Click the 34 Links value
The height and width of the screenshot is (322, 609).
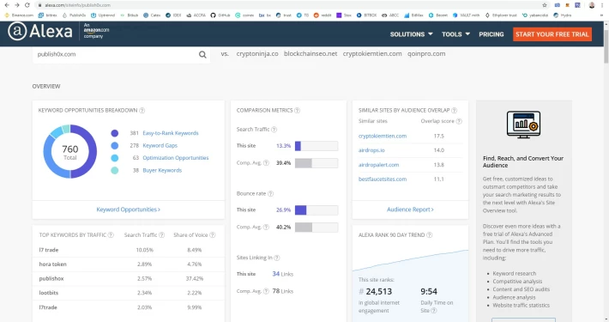[283, 274]
